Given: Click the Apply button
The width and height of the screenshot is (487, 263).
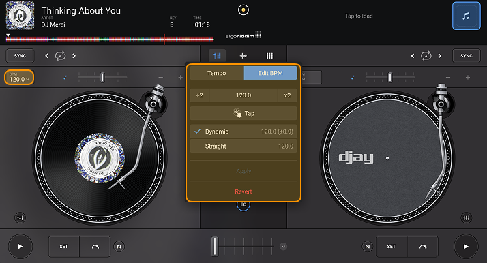Looking at the screenshot, I should pos(243,171).
